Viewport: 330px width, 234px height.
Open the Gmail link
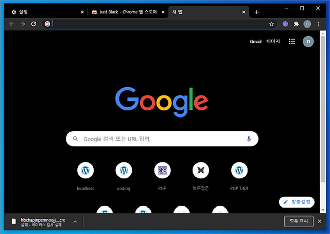(x=255, y=41)
